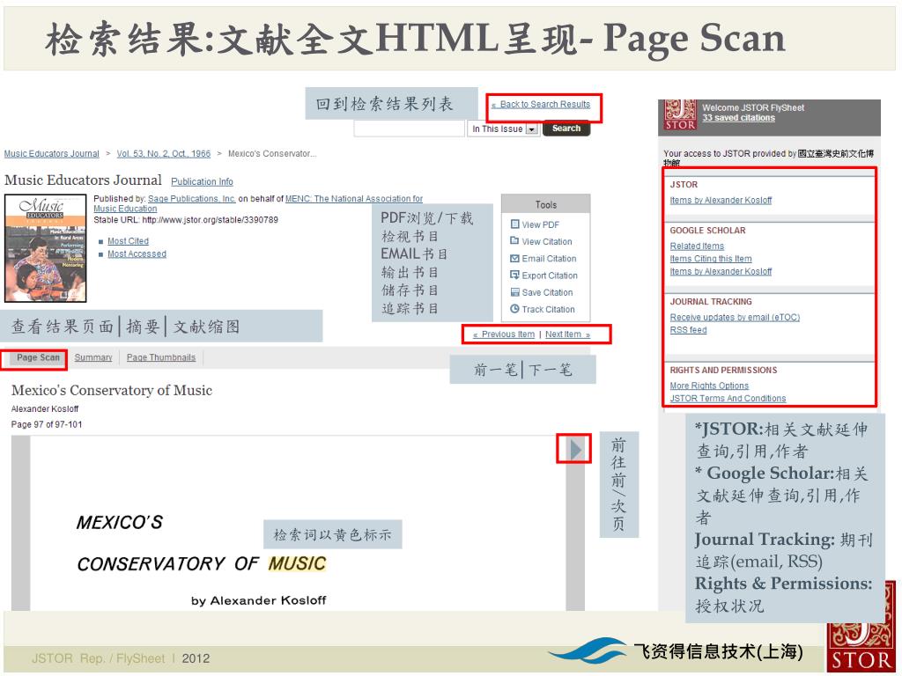Open Most Accessed link

pyautogui.click(x=137, y=253)
